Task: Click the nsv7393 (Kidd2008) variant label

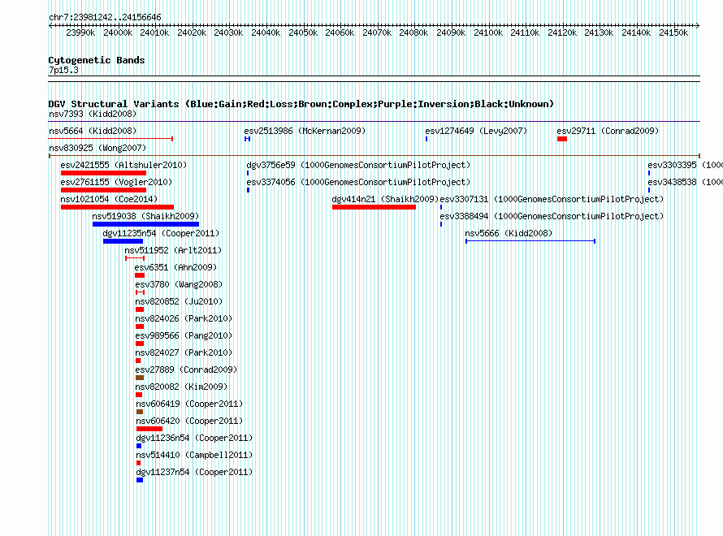Action: pos(93,114)
